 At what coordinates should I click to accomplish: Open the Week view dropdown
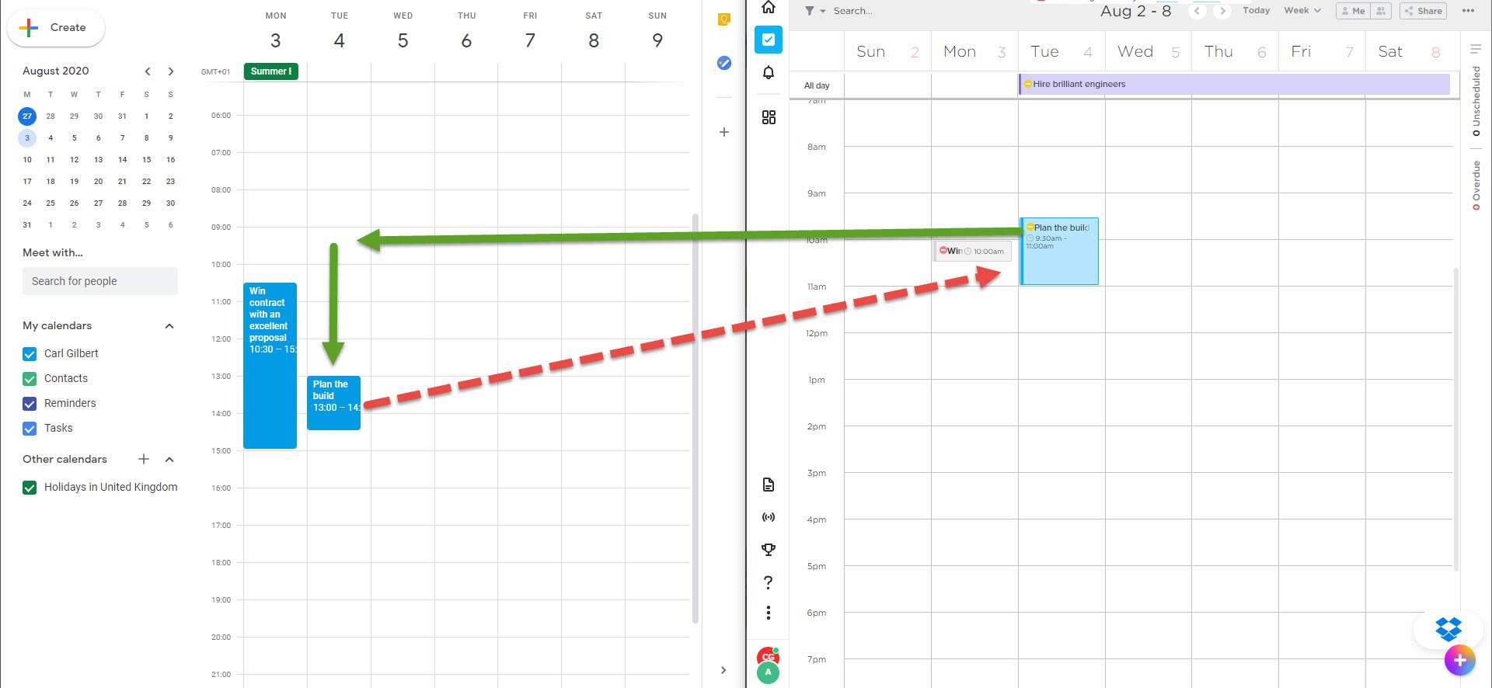click(x=1302, y=11)
